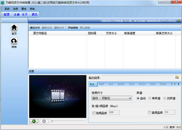
Task: Open the 系统 menu
Action: coord(7,9)
